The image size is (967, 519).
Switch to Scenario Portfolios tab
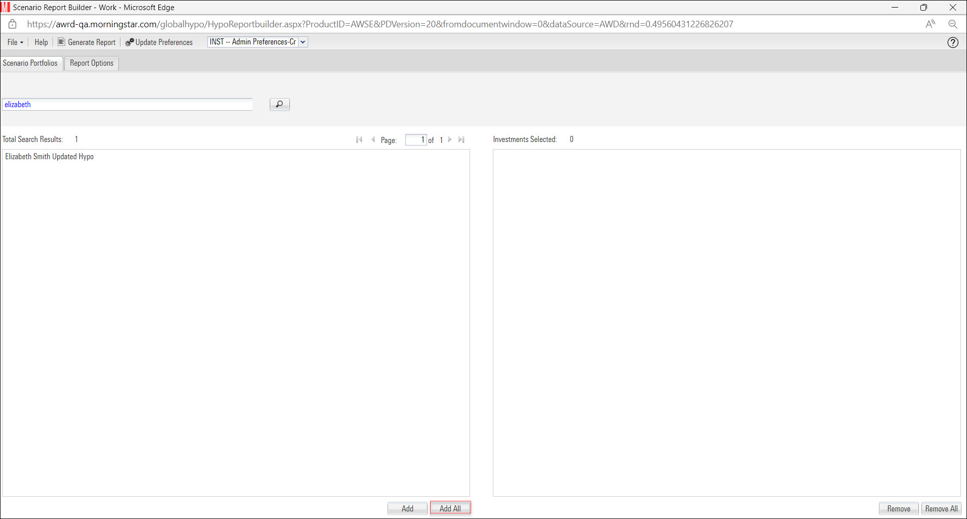[30, 63]
